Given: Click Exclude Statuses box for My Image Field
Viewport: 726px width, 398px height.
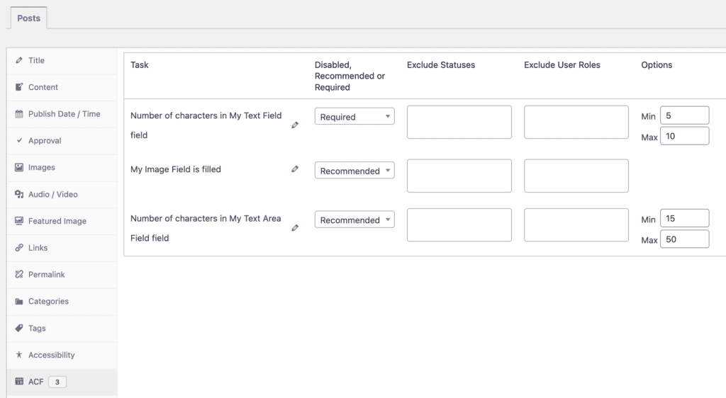Looking at the screenshot, I should (459, 176).
